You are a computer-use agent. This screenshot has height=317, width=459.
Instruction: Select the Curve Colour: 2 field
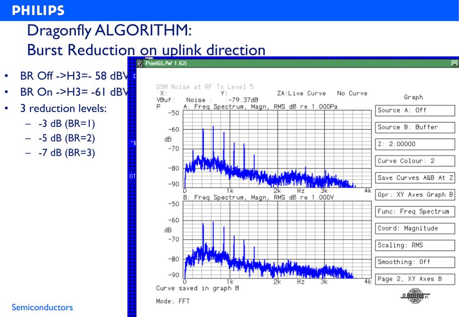pyautogui.click(x=415, y=161)
